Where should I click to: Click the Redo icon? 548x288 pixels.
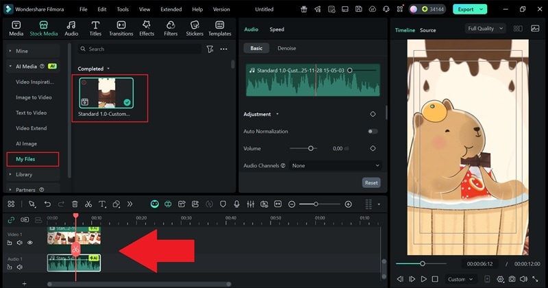pyautogui.click(x=61, y=204)
